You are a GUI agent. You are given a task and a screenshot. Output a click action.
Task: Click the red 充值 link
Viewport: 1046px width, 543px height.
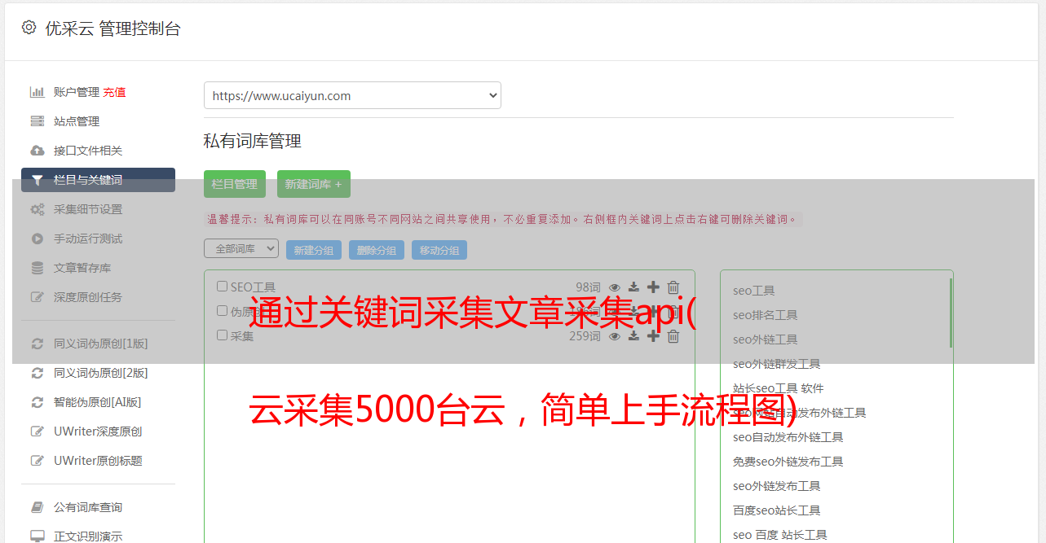click(x=114, y=92)
